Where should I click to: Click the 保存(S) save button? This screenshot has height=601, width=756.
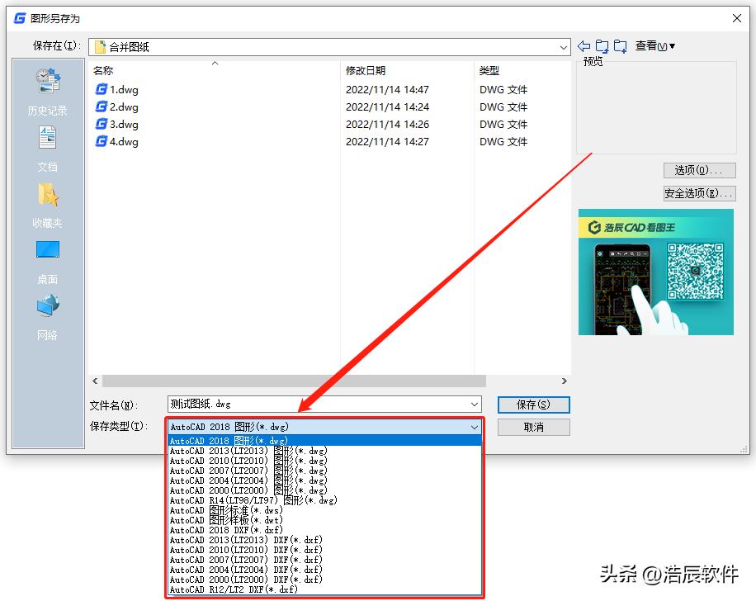point(533,405)
